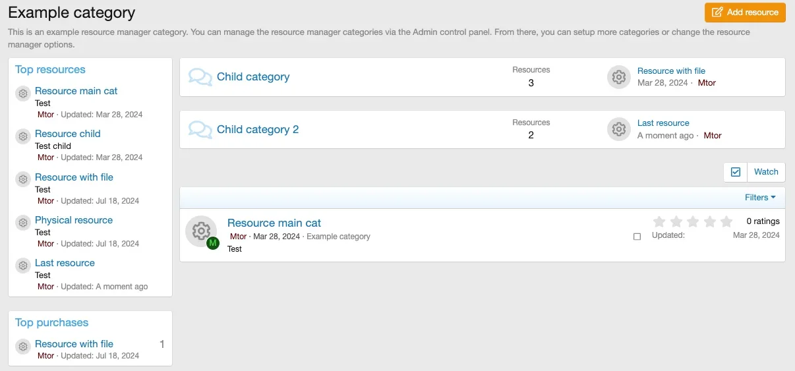Click Resource main cat gear icon in list
The image size is (795, 371).
201,231
